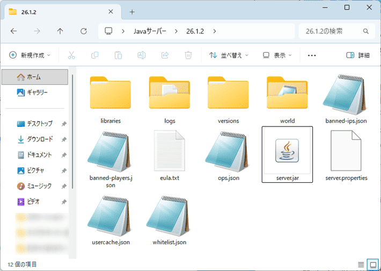Viewport: 381px width, 271px height.
Task: Select the banned-players.json file
Action: [111, 160]
